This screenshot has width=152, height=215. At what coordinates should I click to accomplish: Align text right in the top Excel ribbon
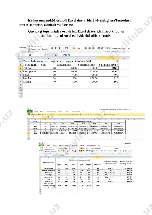[x=93, y=48]
